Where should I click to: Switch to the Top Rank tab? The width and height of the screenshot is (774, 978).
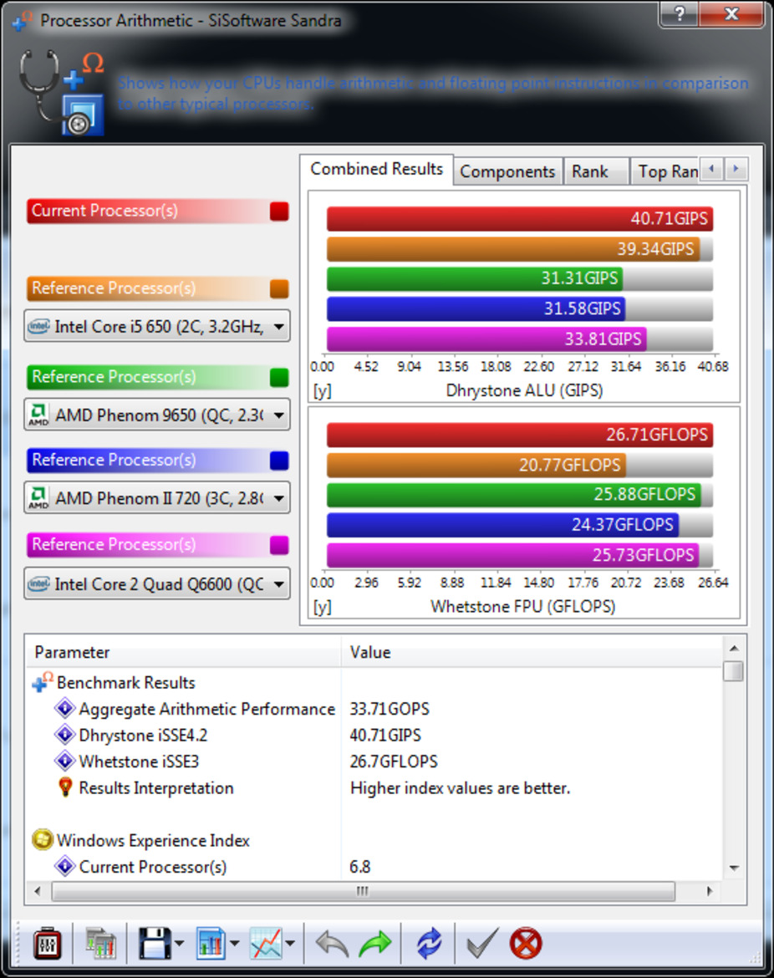(666, 171)
